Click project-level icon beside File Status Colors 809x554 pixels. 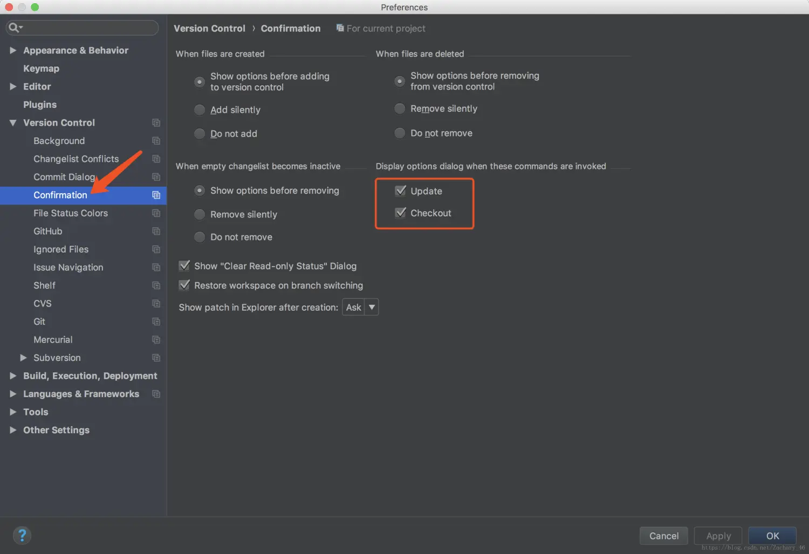pyautogui.click(x=156, y=213)
